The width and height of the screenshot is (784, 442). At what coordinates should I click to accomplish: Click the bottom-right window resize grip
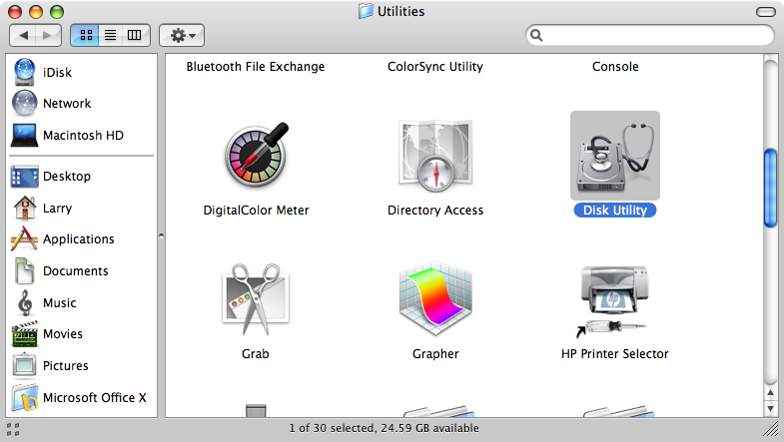pyautogui.click(x=771, y=429)
